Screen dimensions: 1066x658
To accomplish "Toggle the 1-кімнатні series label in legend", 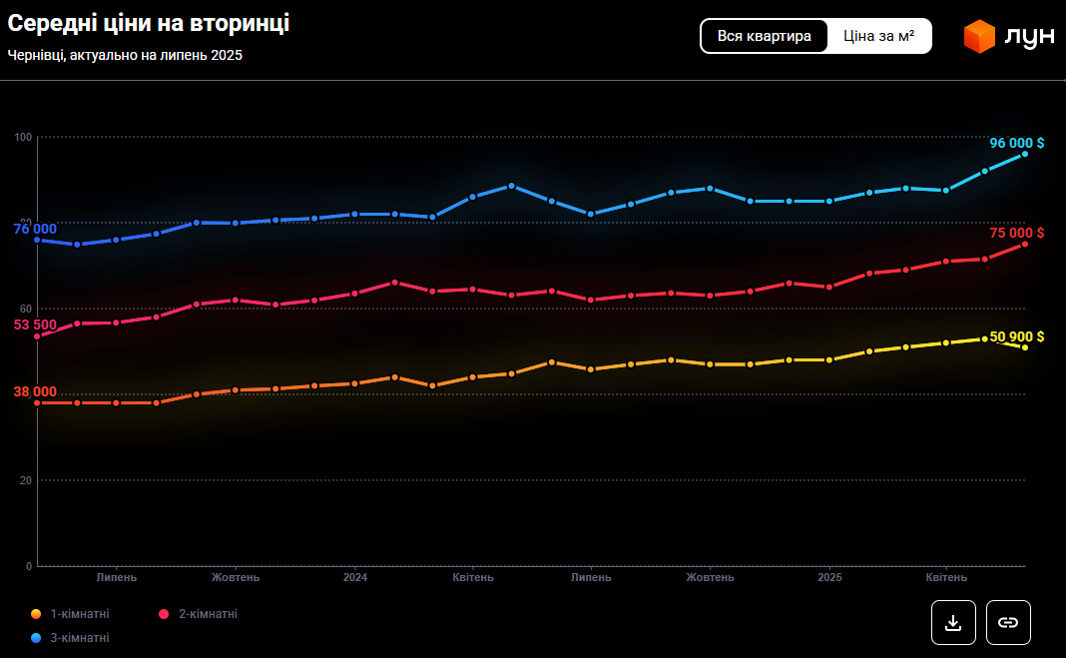I will pos(80,614).
